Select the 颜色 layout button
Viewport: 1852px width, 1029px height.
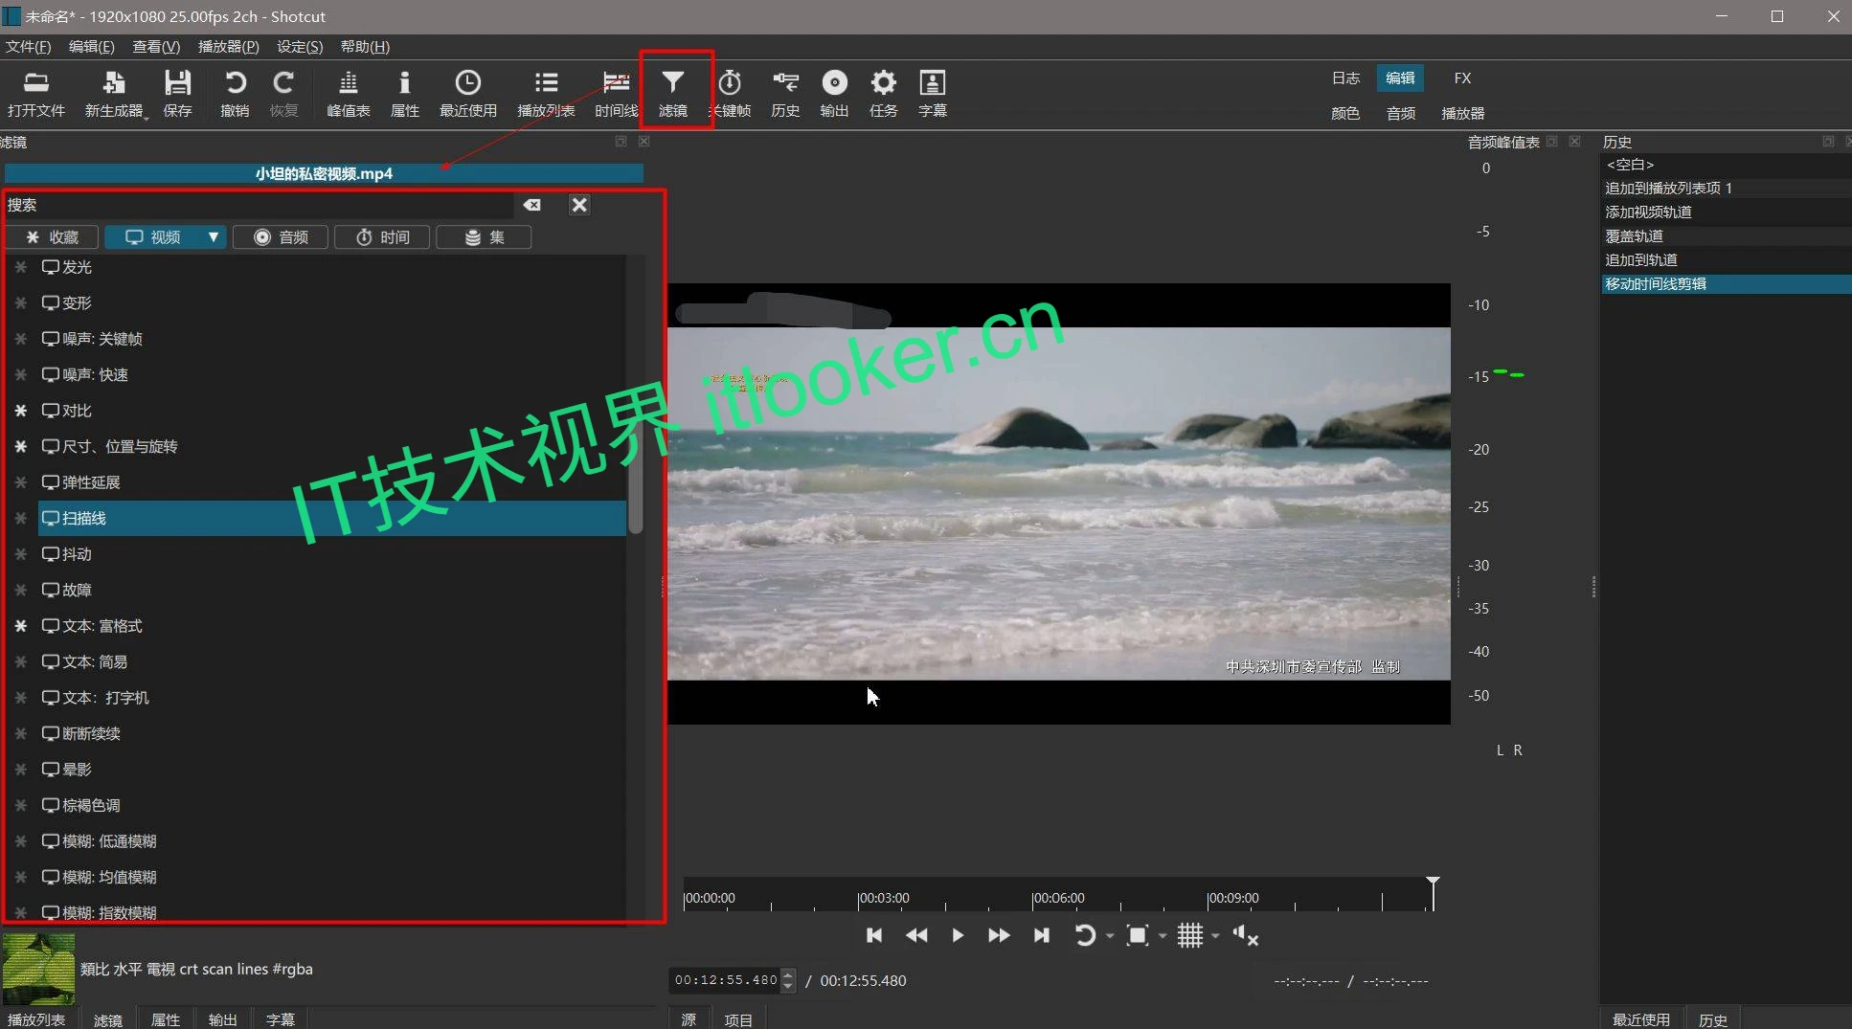tap(1345, 113)
